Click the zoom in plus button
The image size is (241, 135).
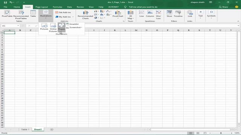pyautogui.click(x=232, y=133)
